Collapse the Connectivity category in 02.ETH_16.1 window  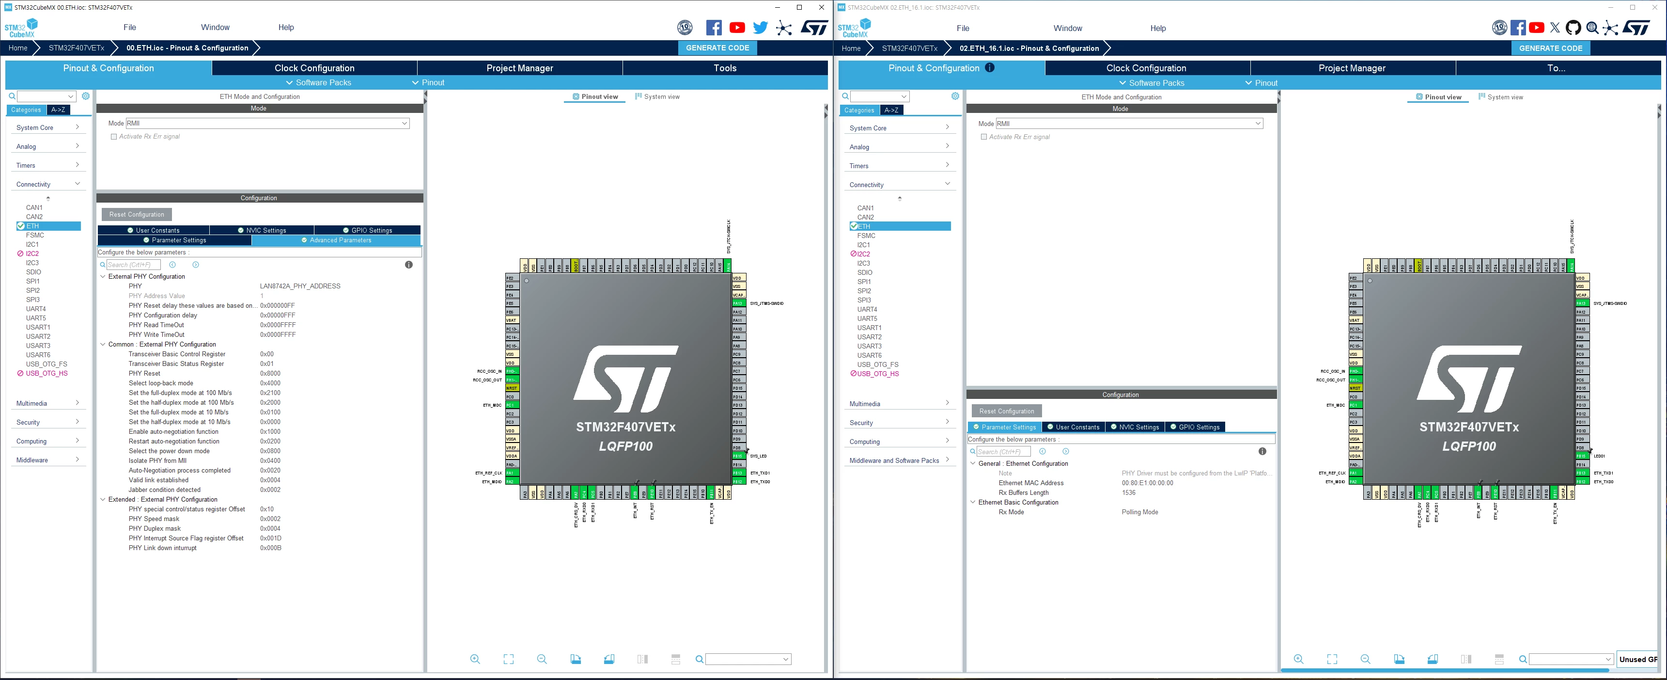pos(900,185)
